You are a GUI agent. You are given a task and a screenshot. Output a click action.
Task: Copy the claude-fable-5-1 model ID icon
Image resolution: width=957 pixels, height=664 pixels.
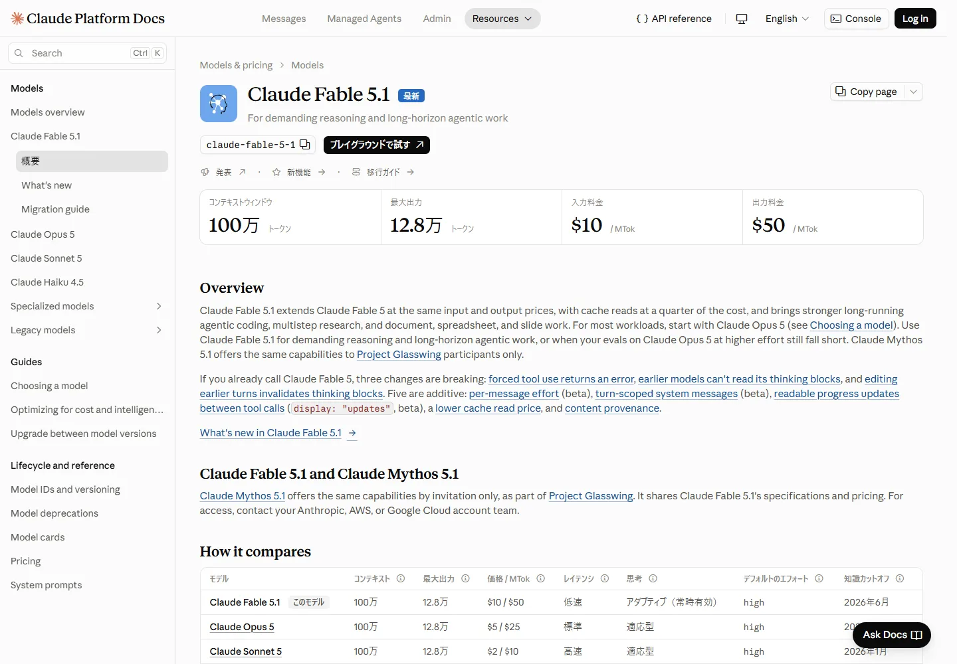(305, 145)
